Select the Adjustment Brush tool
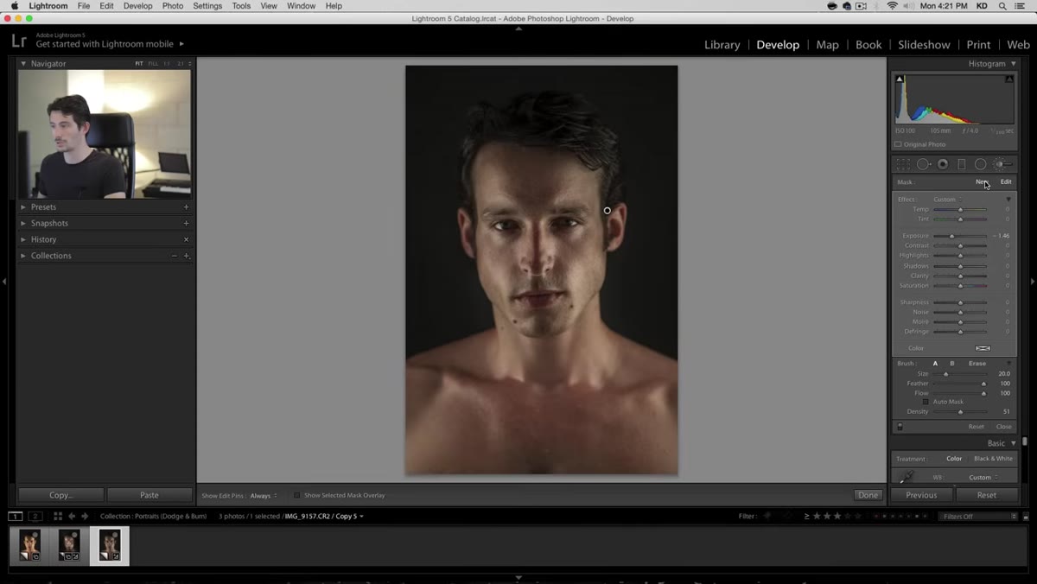The width and height of the screenshot is (1037, 584). [1002, 164]
